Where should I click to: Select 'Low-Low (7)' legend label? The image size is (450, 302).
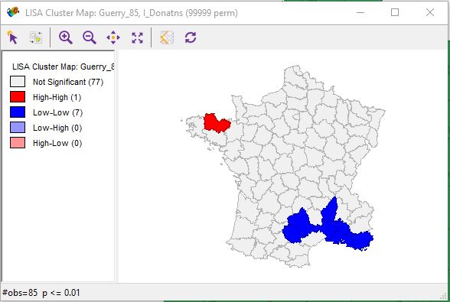point(57,112)
